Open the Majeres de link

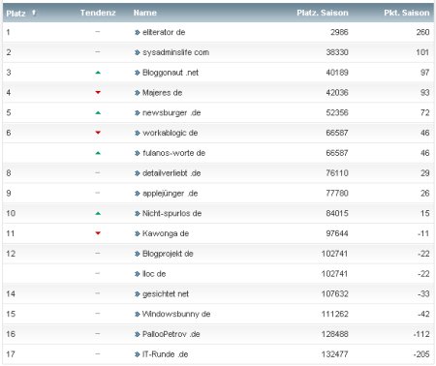pyautogui.click(x=162, y=93)
